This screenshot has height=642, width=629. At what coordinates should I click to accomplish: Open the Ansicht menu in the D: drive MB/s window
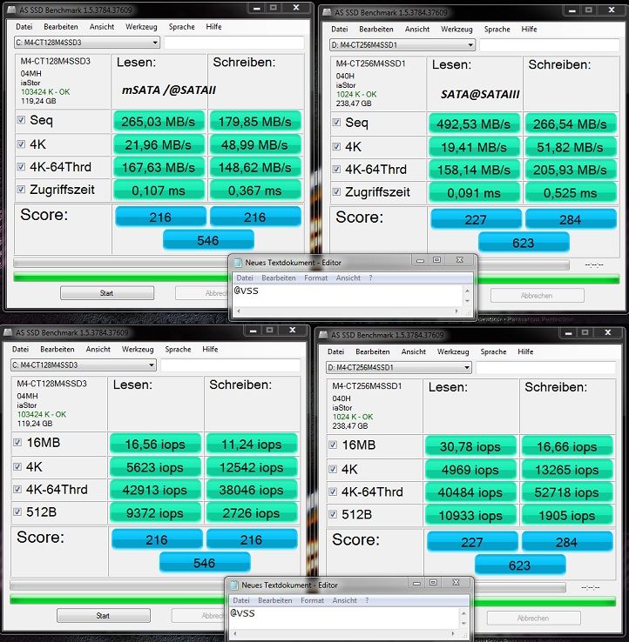(417, 29)
